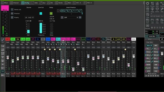Image resolution: width=164 pixels, height=92 pixels.
Task: Open the Meter bars icon
Action: 157,4
